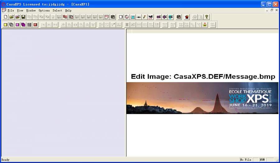Click clipboard icon left of red box icon
Image resolution: width=280 pixels, height=163 pixels.
(179, 17)
